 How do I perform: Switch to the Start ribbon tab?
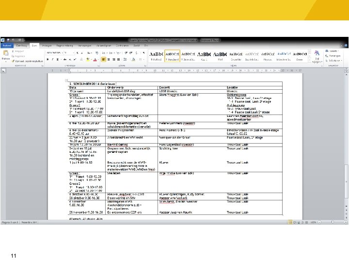coord(34,46)
